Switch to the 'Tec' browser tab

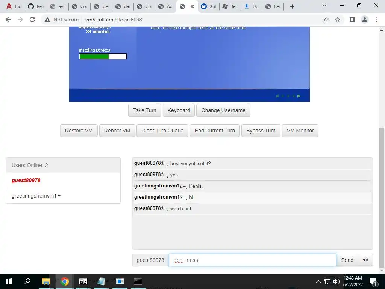coord(230,6)
